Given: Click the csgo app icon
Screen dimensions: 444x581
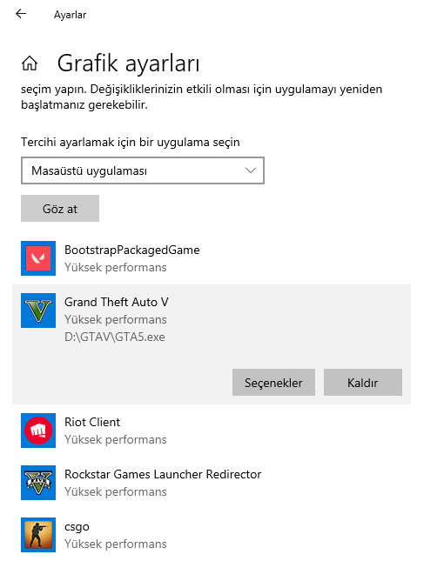Looking at the screenshot, I should pyautogui.click(x=38, y=535).
